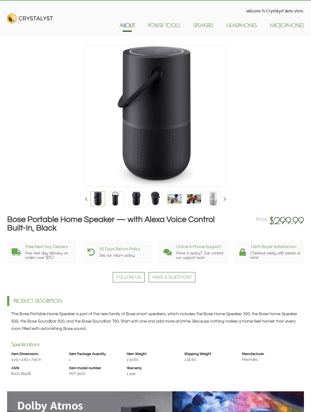The height and width of the screenshot is (412, 311).
Task: Open the About menu item
Action: coord(127,25)
